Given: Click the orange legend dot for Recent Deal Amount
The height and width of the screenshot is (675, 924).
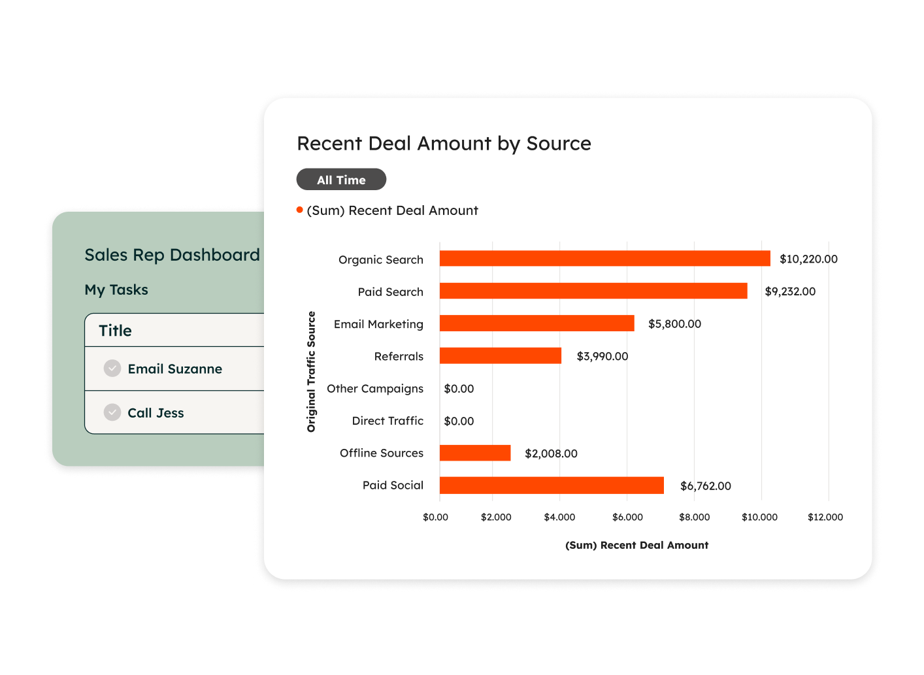Looking at the screenshot, I should click(298, 210).
